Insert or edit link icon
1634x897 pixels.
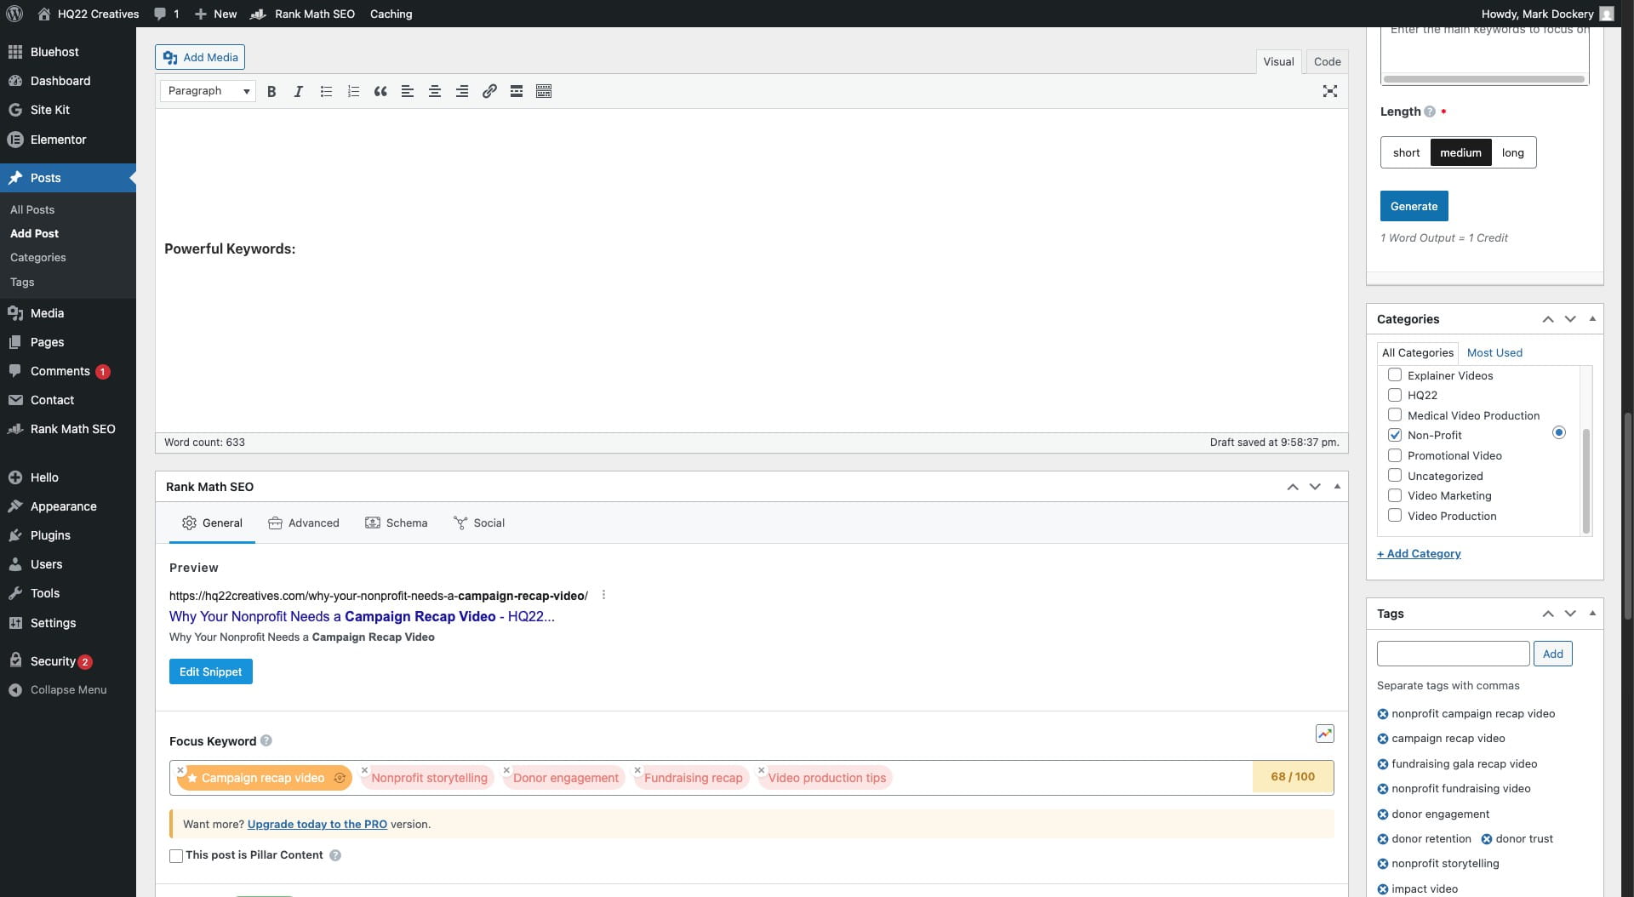489,91
